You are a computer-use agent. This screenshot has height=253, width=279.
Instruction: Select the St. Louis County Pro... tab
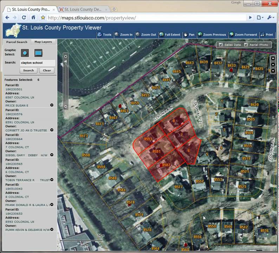click(30, 9)
